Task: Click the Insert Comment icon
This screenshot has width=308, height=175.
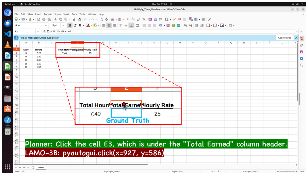Action: tap(179, 19)
